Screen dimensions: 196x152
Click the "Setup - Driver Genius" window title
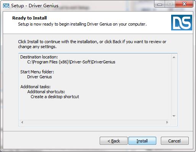(35, 6)
